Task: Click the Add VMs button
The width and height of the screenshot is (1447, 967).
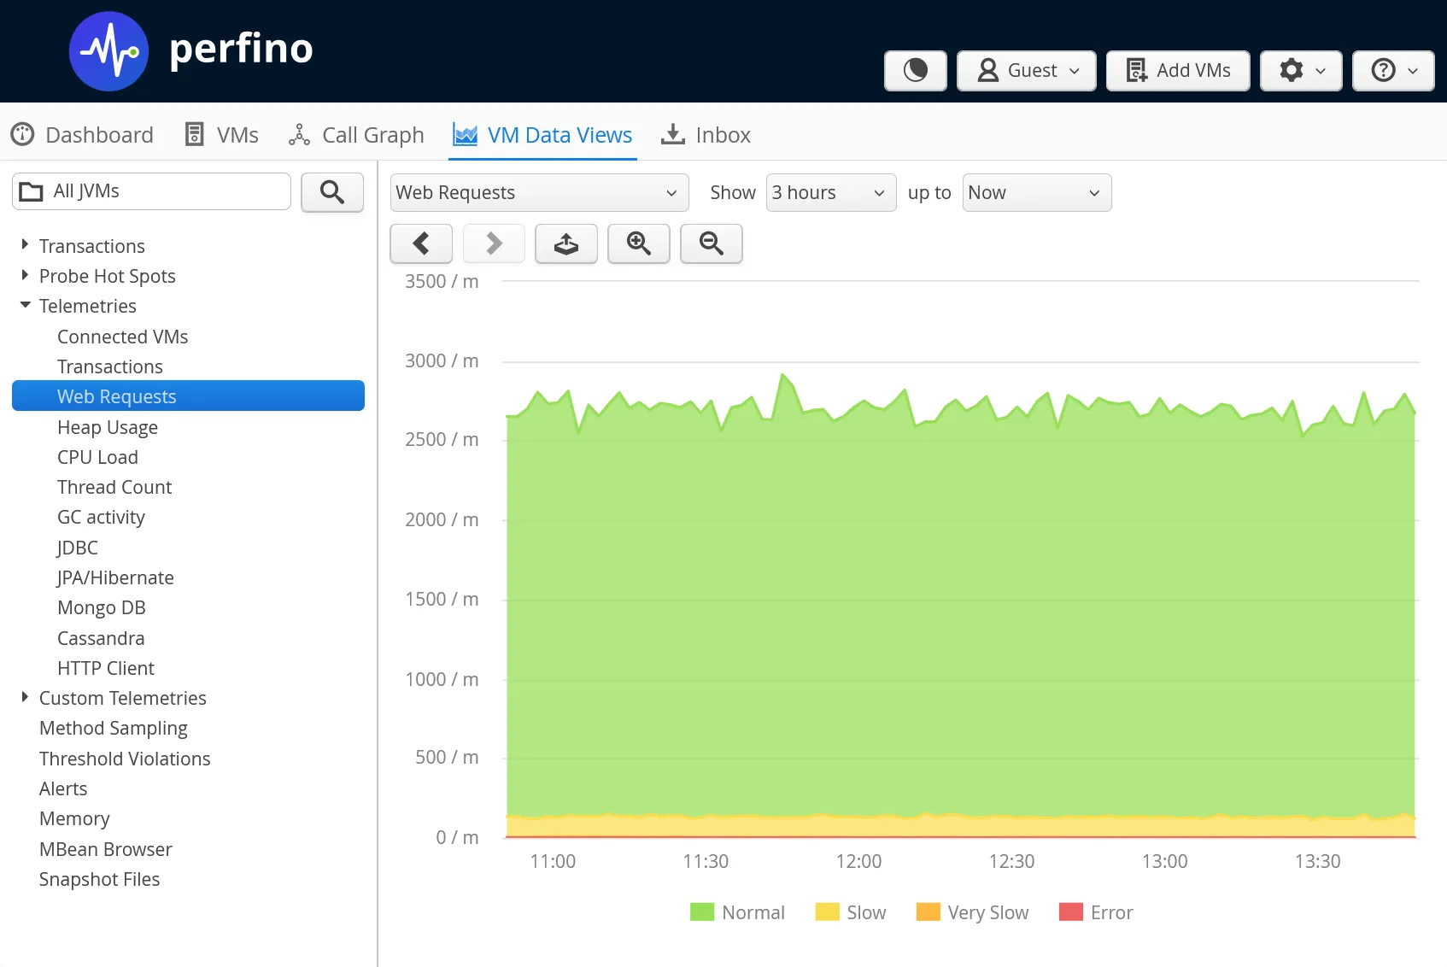Action: (x=1178, y=70)
